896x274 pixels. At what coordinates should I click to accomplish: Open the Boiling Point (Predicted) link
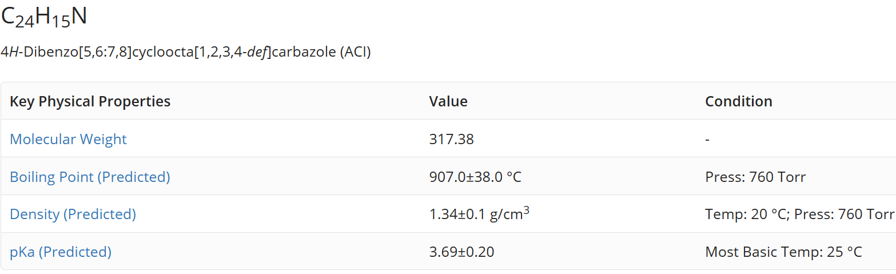(x=90, y=177)
